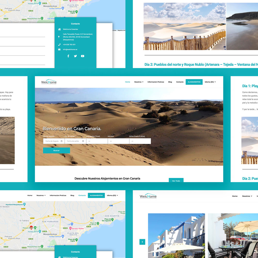Expand Nosotros menu on the contact map page
Screen dimensions: 258x258
pos(41,196)
